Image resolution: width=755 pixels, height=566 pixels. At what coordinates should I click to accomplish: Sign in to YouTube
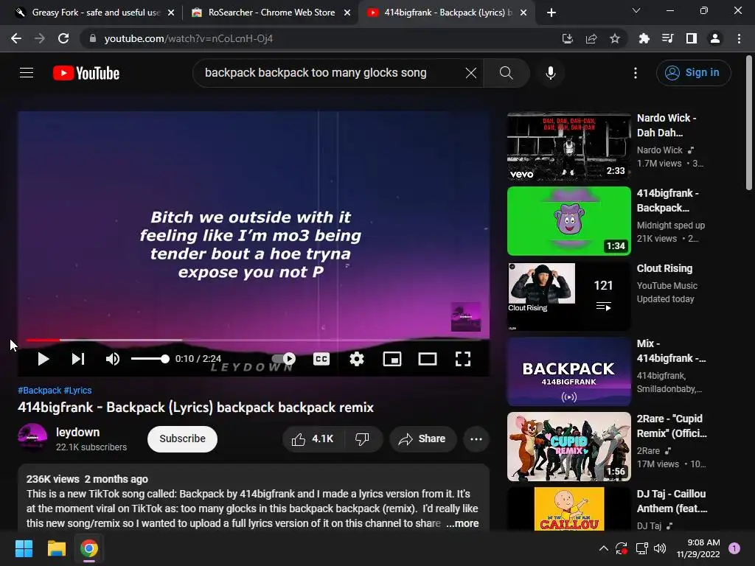[693, 73]
